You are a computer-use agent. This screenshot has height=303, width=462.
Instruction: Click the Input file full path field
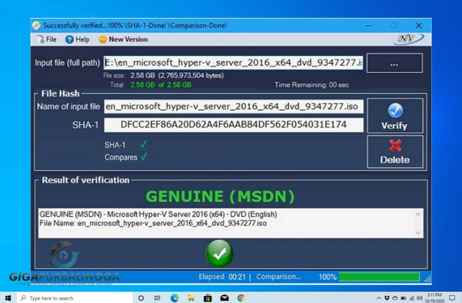click(233, 63)
